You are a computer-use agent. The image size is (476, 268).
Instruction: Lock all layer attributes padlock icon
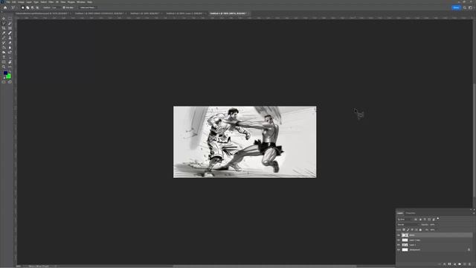[420, 230]
